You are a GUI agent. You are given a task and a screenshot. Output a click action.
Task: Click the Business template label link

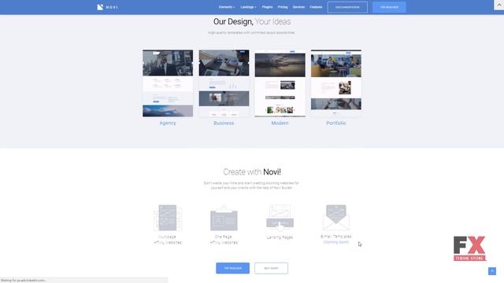click(x=224, y=123)
